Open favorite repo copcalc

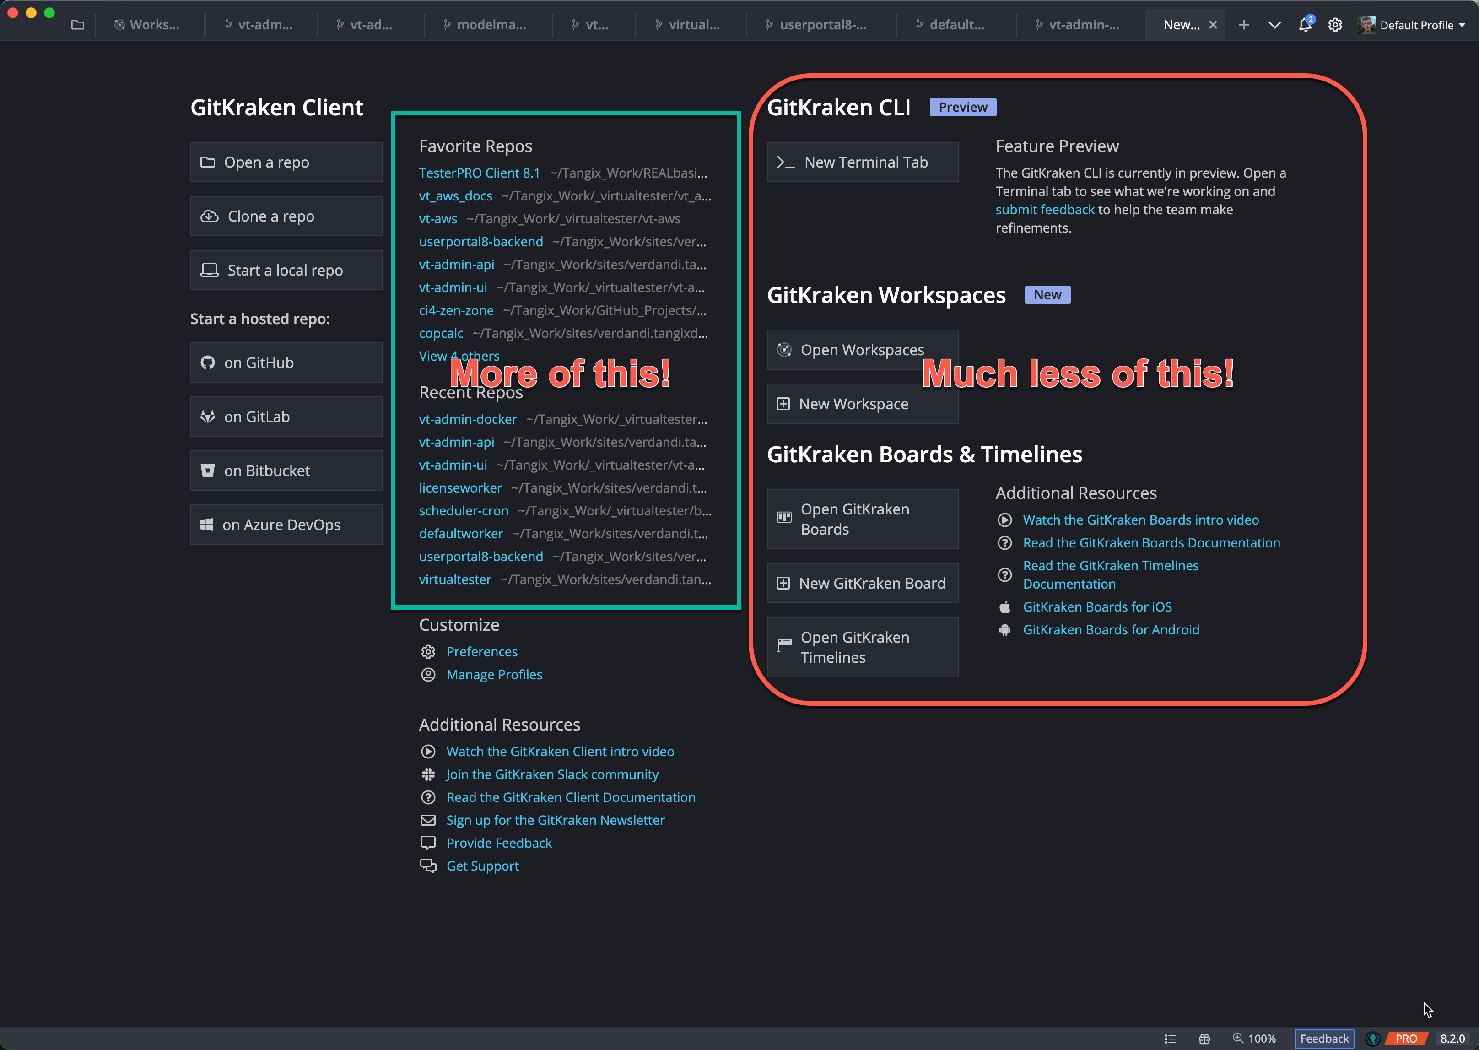(441, 334)
